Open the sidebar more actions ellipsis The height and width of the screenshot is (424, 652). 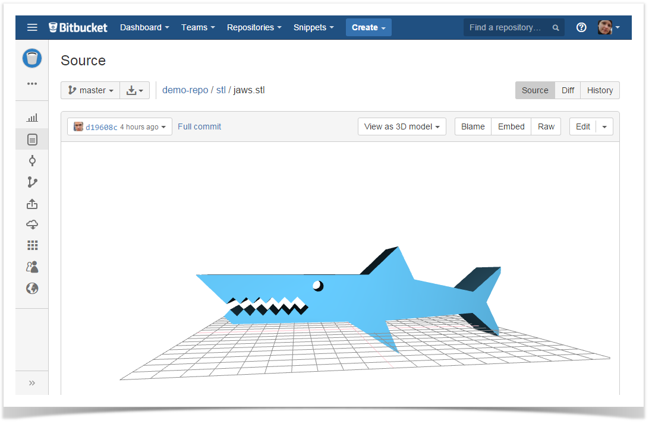click(x=32, y=84)
